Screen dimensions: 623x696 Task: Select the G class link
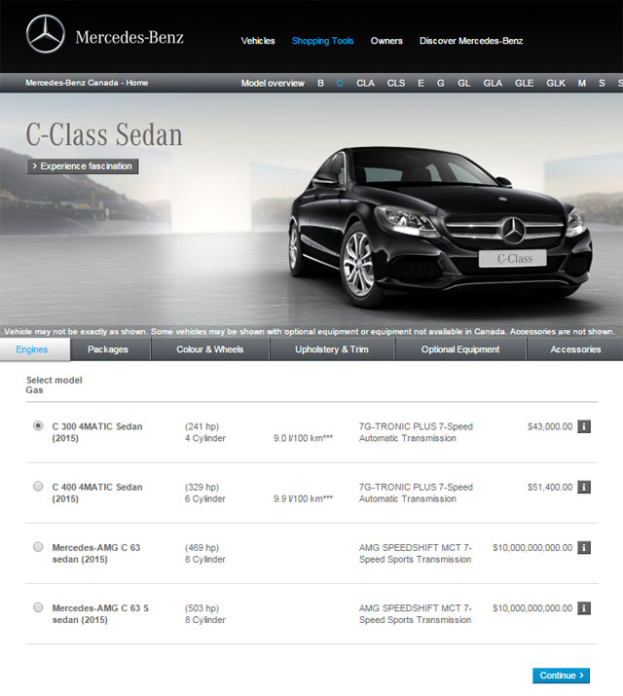(441, 83)
